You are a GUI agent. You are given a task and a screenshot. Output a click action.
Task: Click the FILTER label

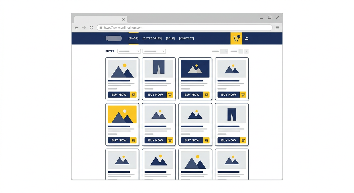click(110, 51)
